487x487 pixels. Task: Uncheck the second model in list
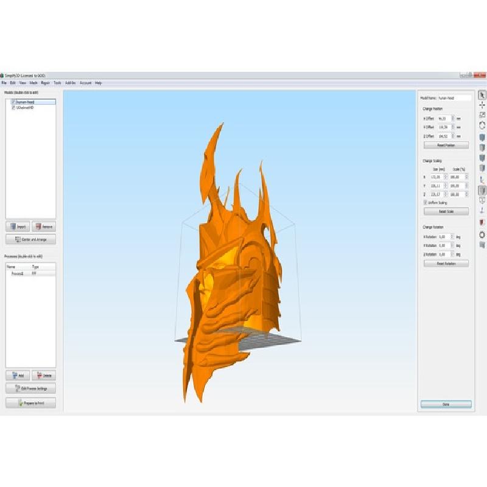coord(13,107)
